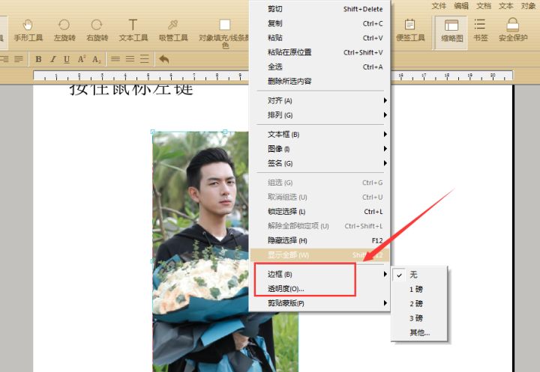Image resolution: width=540 pixels, height=372 pixels.
Task: Open the 文档 menu
Action: click(x=484, y=6)
